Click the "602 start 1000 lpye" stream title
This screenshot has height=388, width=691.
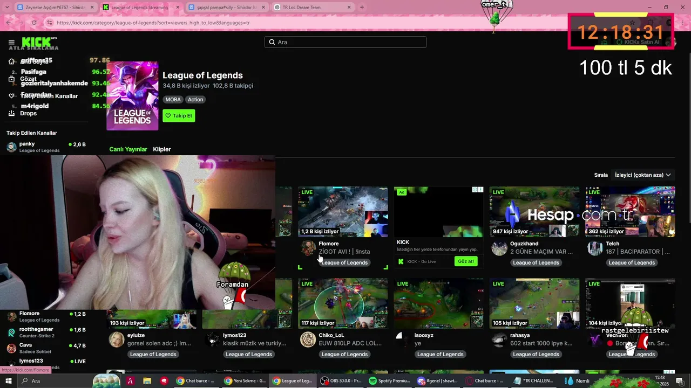pyautogui.click(x=541, y=343)
